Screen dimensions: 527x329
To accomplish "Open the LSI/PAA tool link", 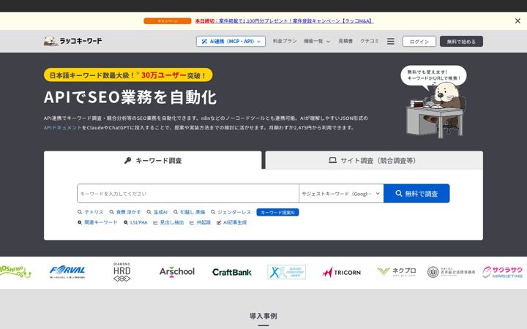I will click(135, 222).
